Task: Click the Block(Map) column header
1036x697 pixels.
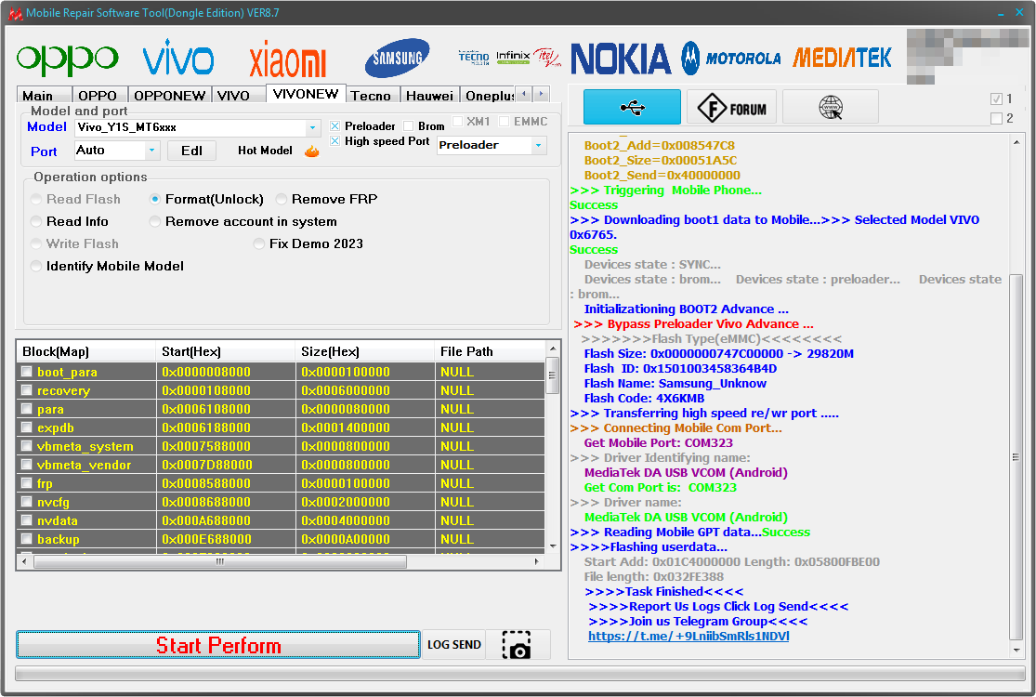Action: pyautogui.click(x=85, y=351)
